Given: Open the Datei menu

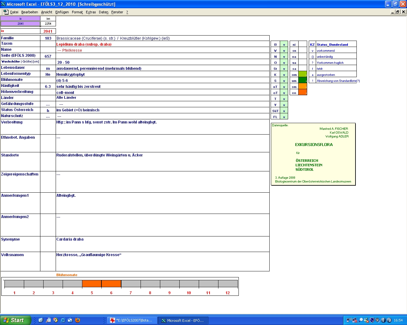Looking at the screenshot, I should (x=14, y=12).
